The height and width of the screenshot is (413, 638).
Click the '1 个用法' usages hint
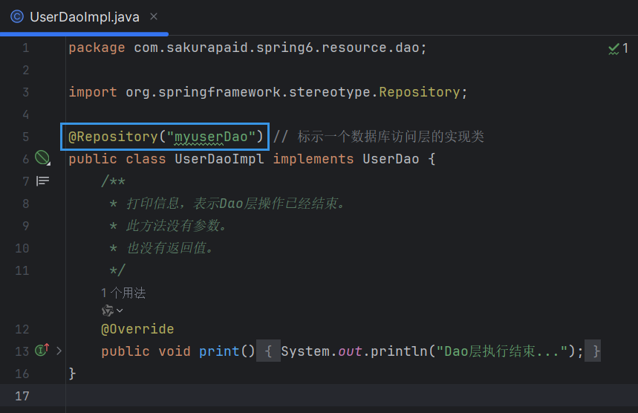pos(123,293)
